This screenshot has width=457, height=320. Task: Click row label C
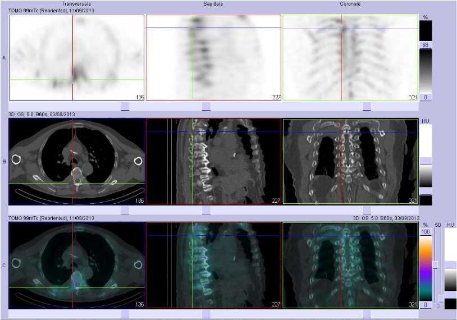tap(4, 266)
